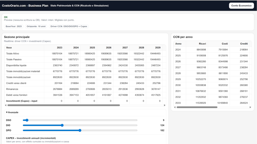Select the Rimanenze row label
The height and width of the screenshot is (144, 257).
click(x=12, y=89)
